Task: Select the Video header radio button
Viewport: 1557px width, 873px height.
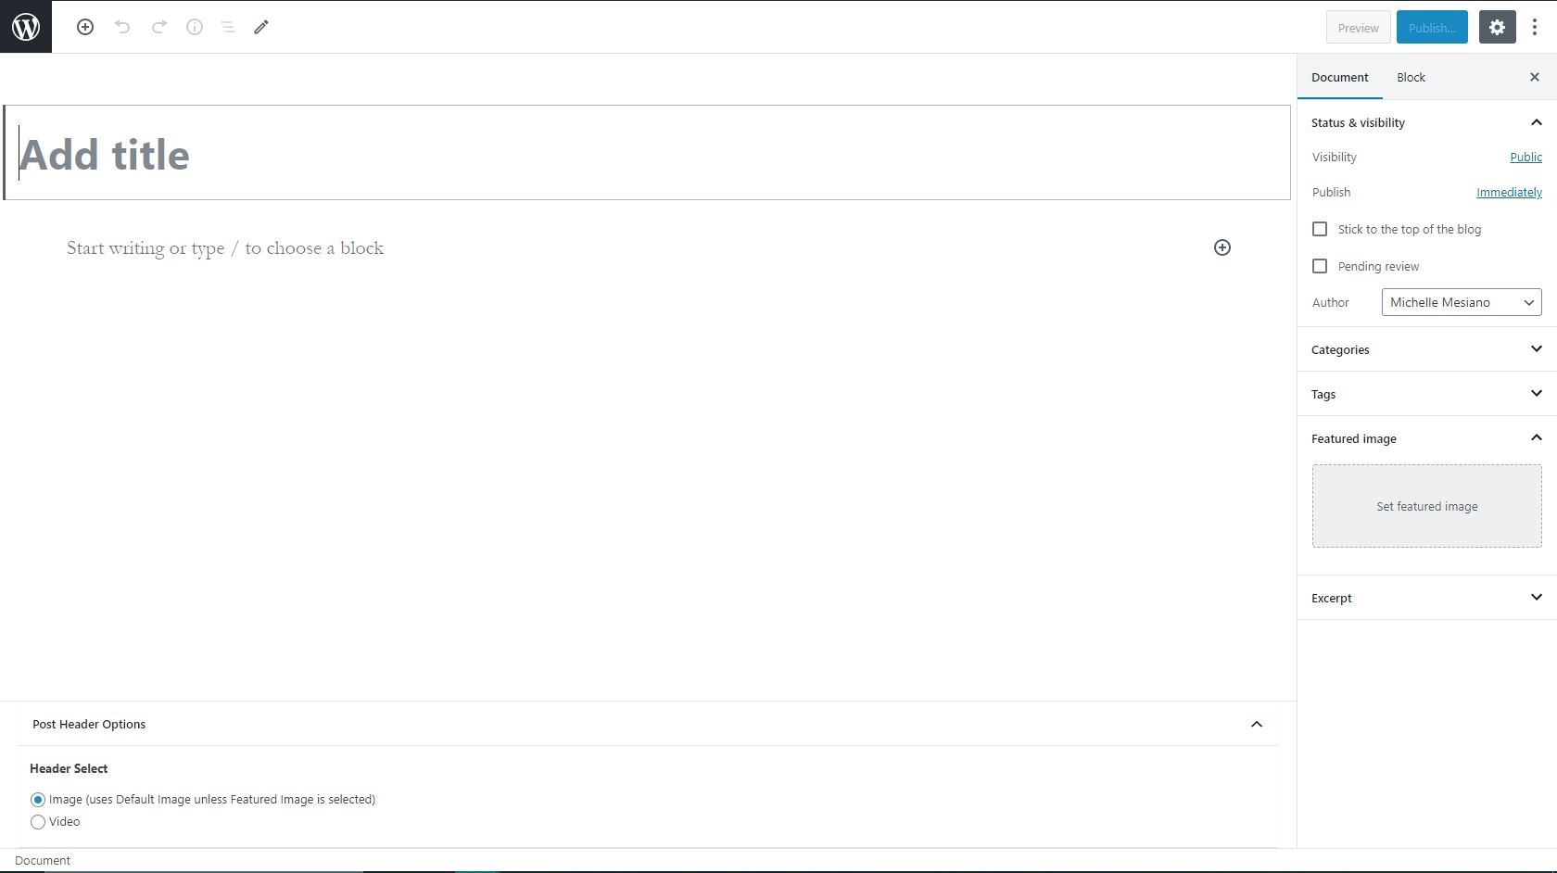Action: click(38, 822)
